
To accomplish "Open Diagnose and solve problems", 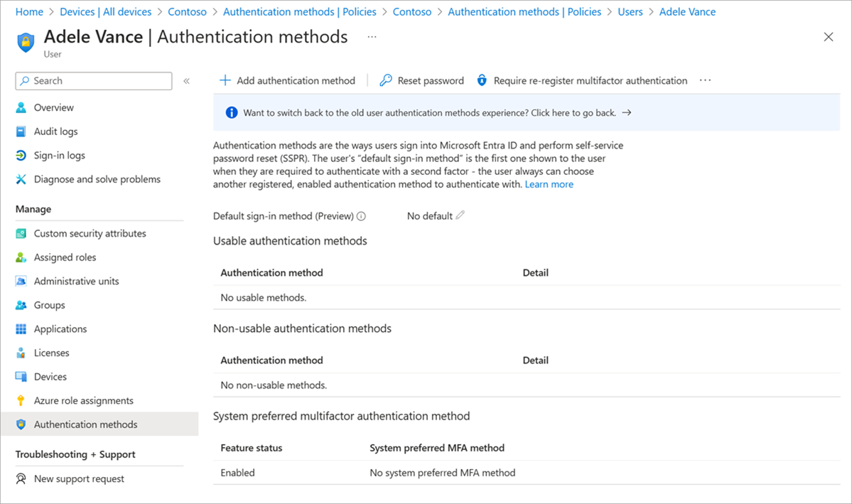I will [97, 179].
